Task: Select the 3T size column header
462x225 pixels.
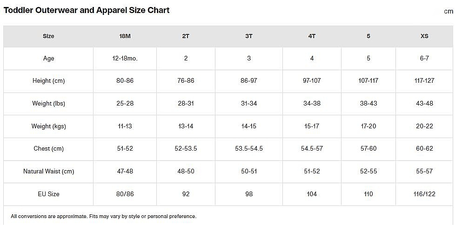Action: tap(249, 36)
